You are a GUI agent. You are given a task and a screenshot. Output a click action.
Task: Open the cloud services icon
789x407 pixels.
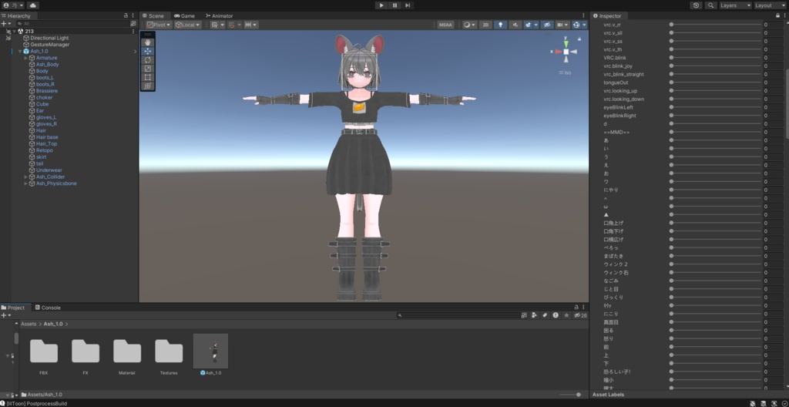[x=32, y=5]
